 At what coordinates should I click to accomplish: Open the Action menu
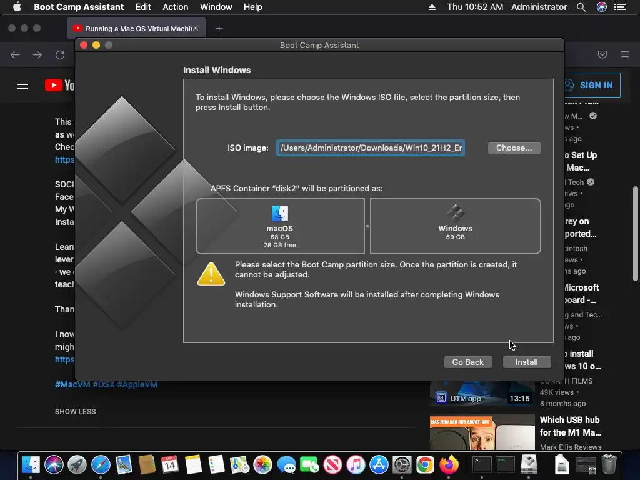[x=176, y=7]
